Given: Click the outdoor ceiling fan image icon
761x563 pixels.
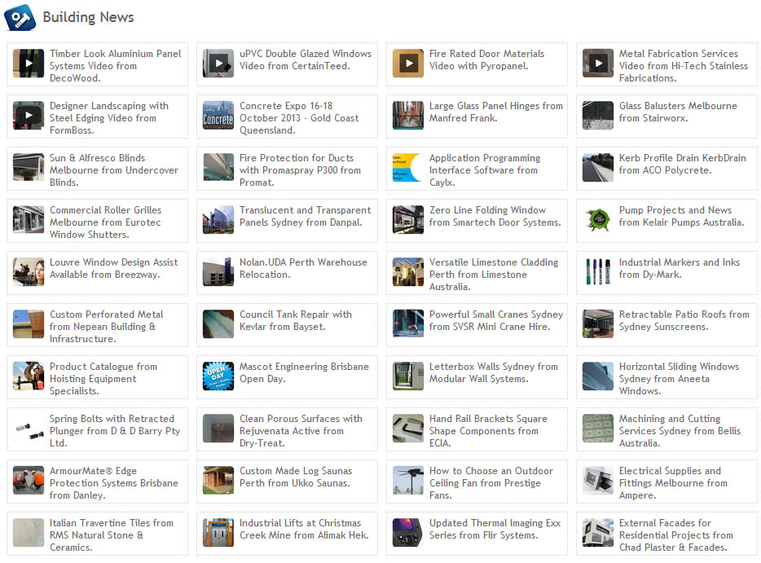Looking at the screenshot, I should click(408, 481).
